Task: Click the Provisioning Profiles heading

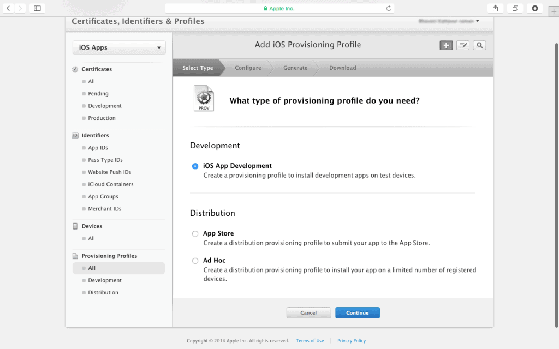Action: coord(109,256)
